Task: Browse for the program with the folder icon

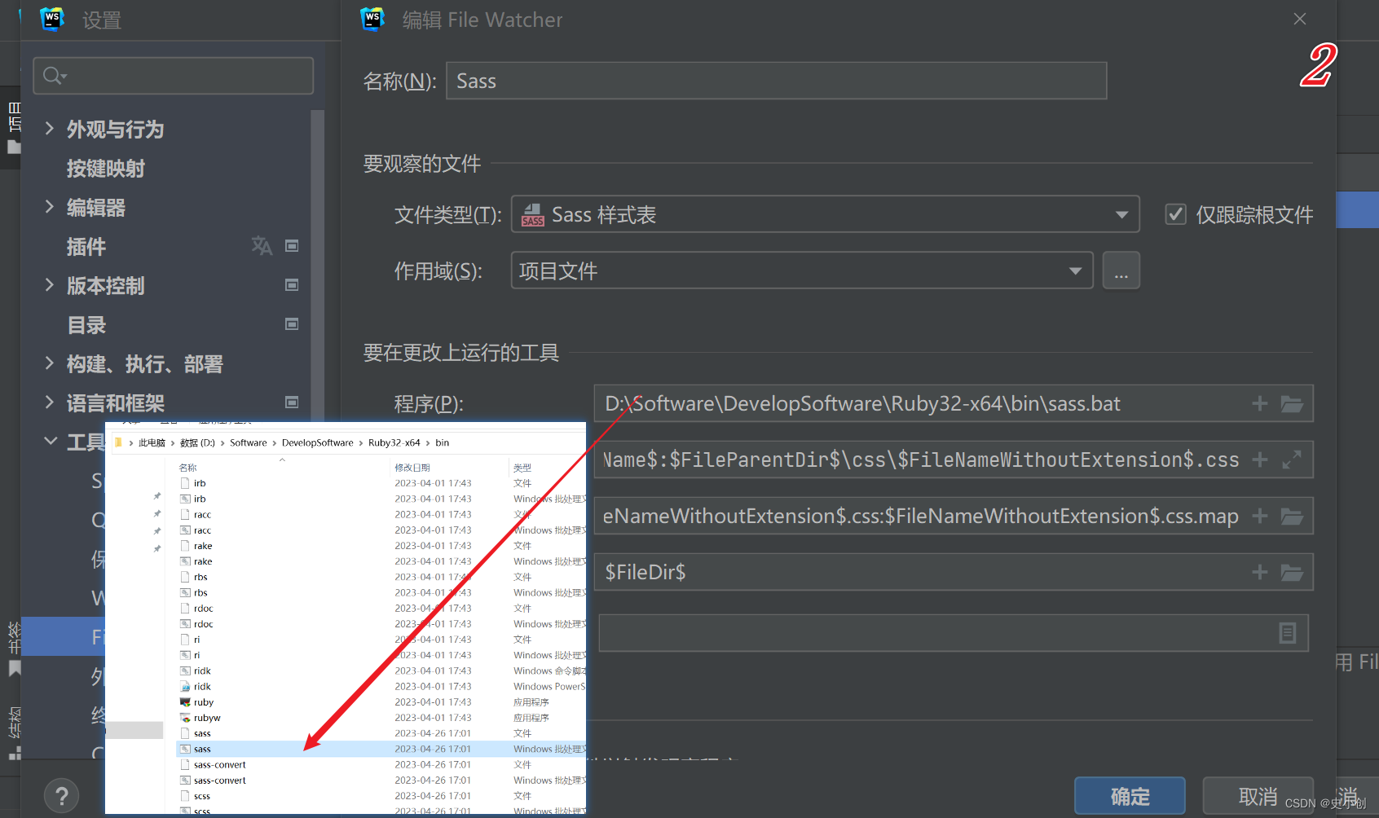Action: coord(1292,403)
